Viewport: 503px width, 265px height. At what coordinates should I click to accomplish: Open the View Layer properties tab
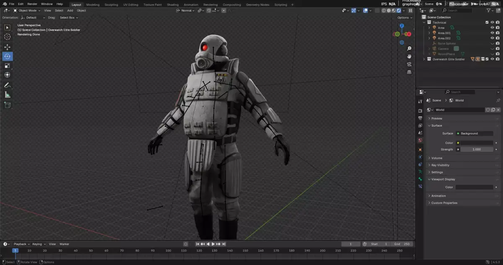[420, 125]
